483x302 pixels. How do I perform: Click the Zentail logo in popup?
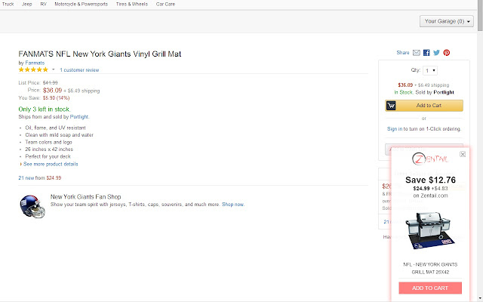(430, 159)
